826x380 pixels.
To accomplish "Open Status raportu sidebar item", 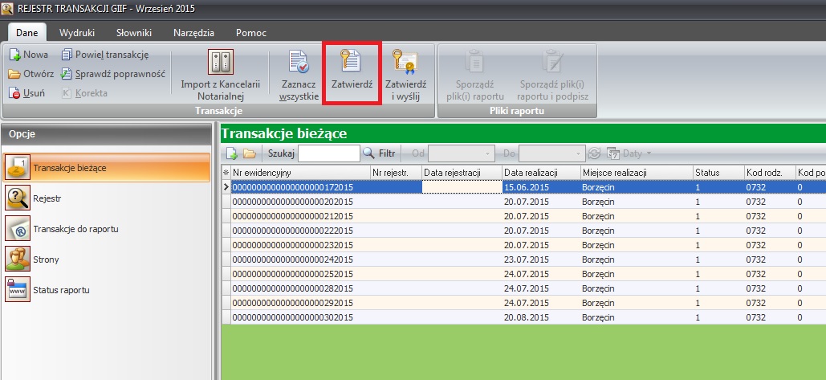I will tap(60, 289).
